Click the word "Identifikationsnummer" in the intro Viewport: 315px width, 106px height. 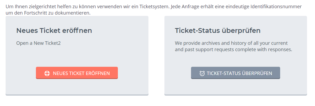click(276, 7)
